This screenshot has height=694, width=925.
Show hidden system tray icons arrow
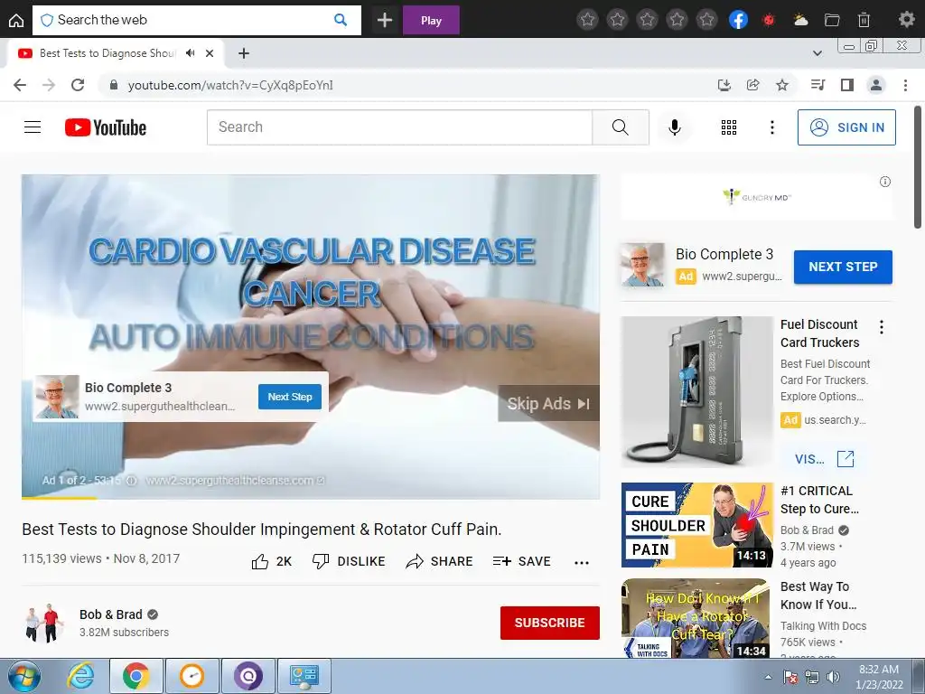click(768, 677)
